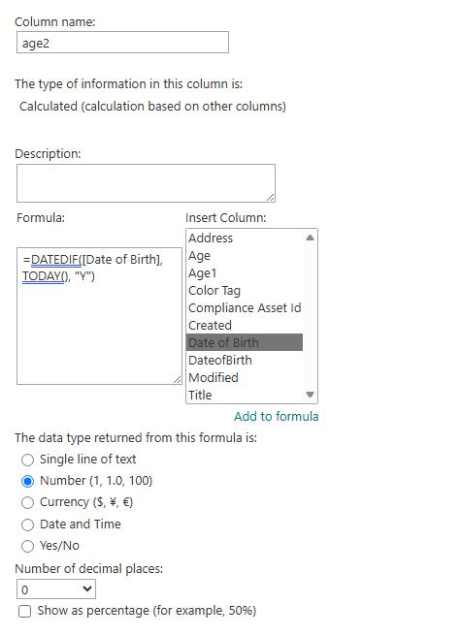The image size is (461, 636).
Task: Open the Number of decimal places dropdown
Action: [x=56, y=589]
